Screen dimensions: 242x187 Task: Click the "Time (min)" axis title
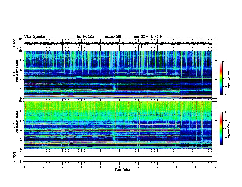pyautogui.click(x=122, y=170)
